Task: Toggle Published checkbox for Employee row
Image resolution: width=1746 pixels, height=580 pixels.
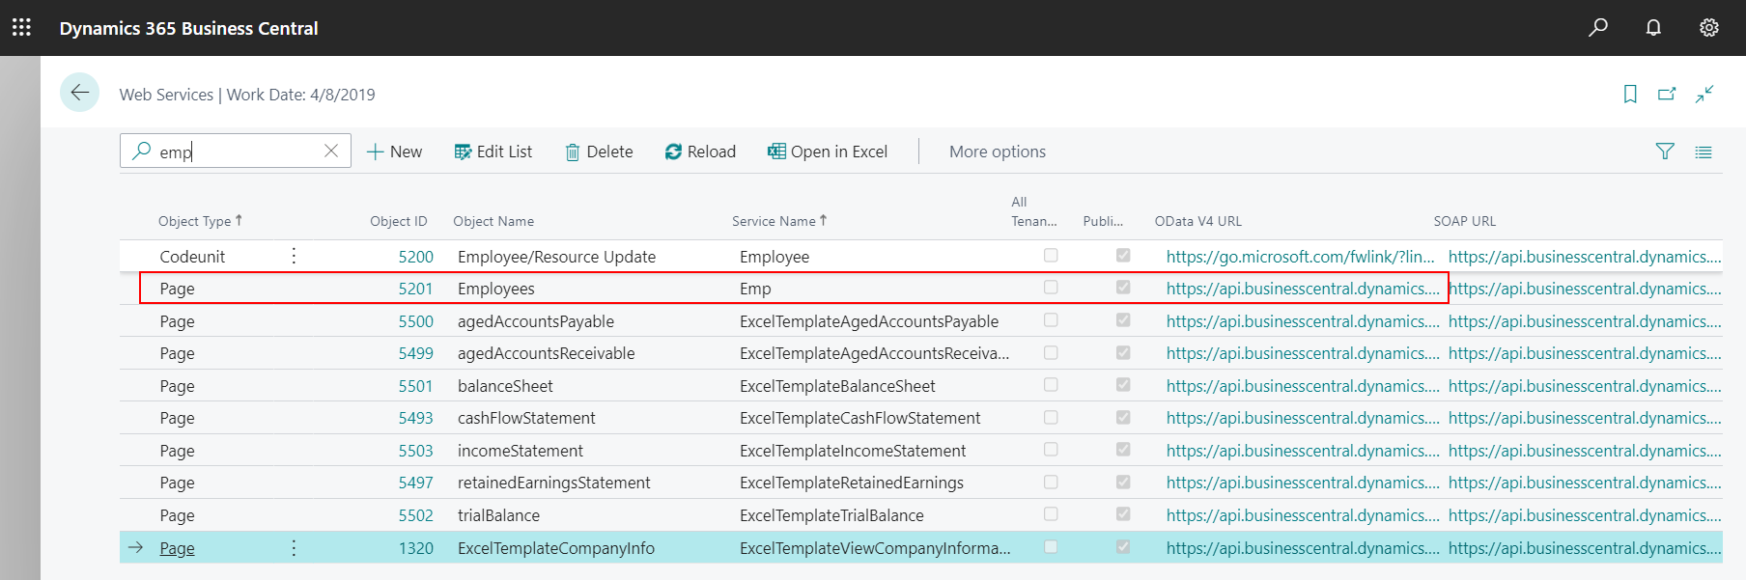Action: 1123,255
